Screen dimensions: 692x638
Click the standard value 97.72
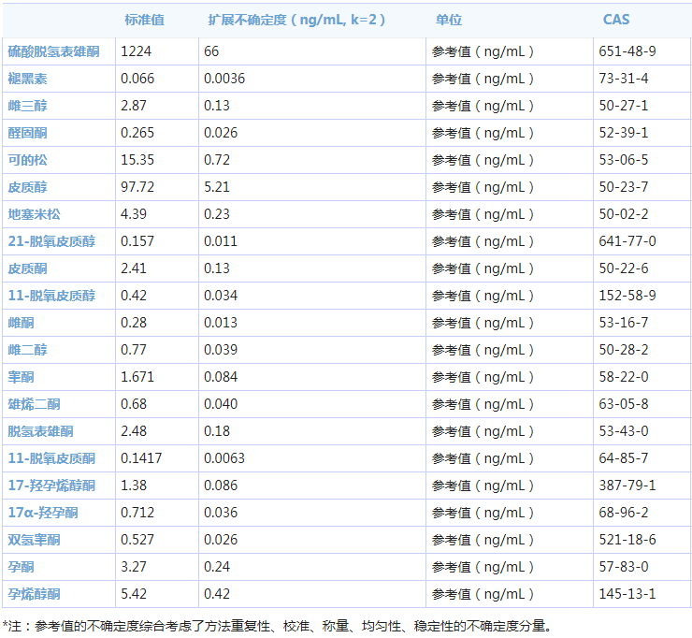click(x=137, y=187)
